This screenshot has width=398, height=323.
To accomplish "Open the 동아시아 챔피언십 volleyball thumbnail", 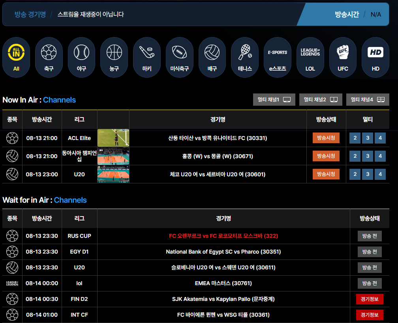I will click(x=113, y=156).
